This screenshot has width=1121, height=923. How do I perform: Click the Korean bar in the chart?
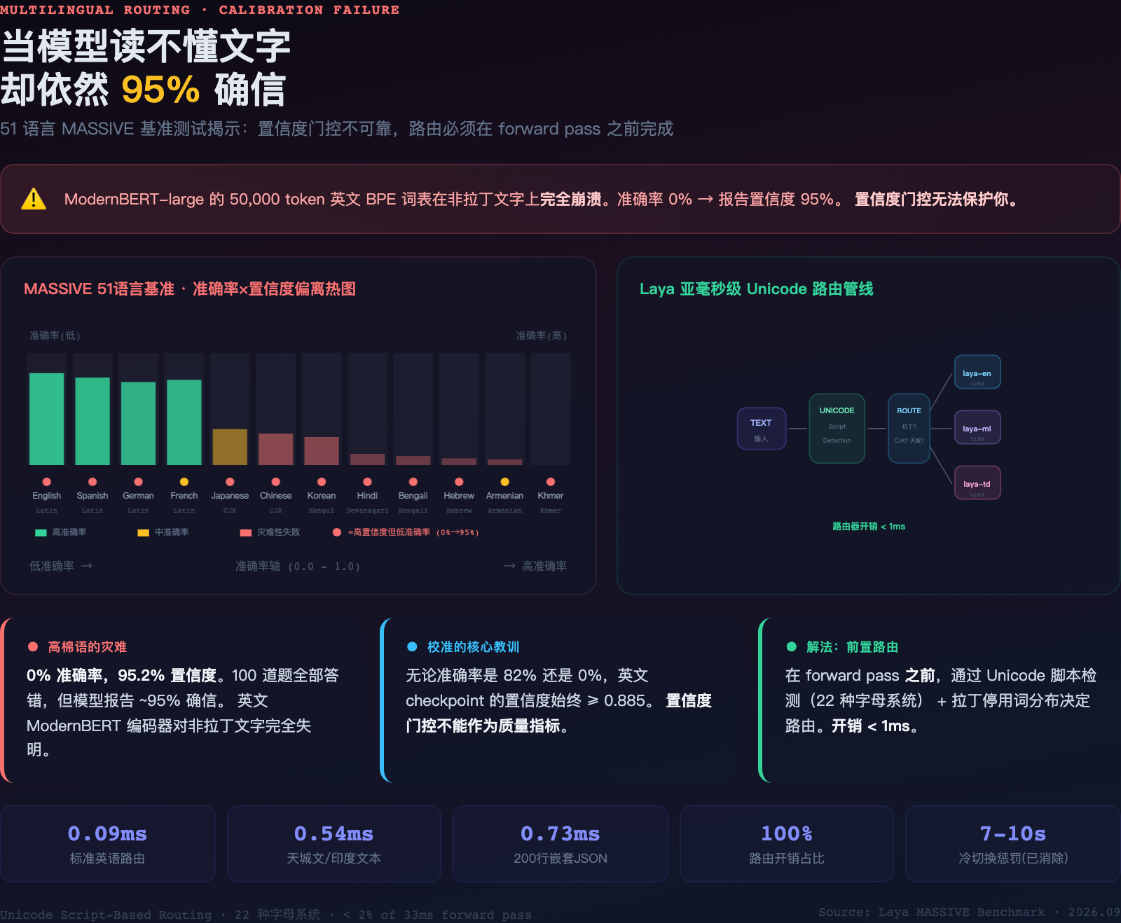click(x=322, y=451)
